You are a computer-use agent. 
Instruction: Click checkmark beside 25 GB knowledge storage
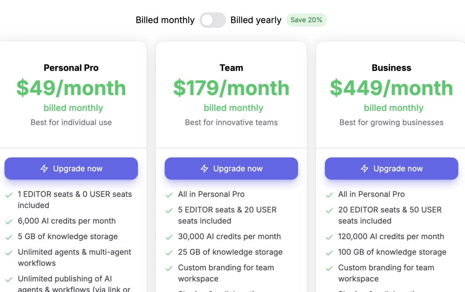click(169, 252)
